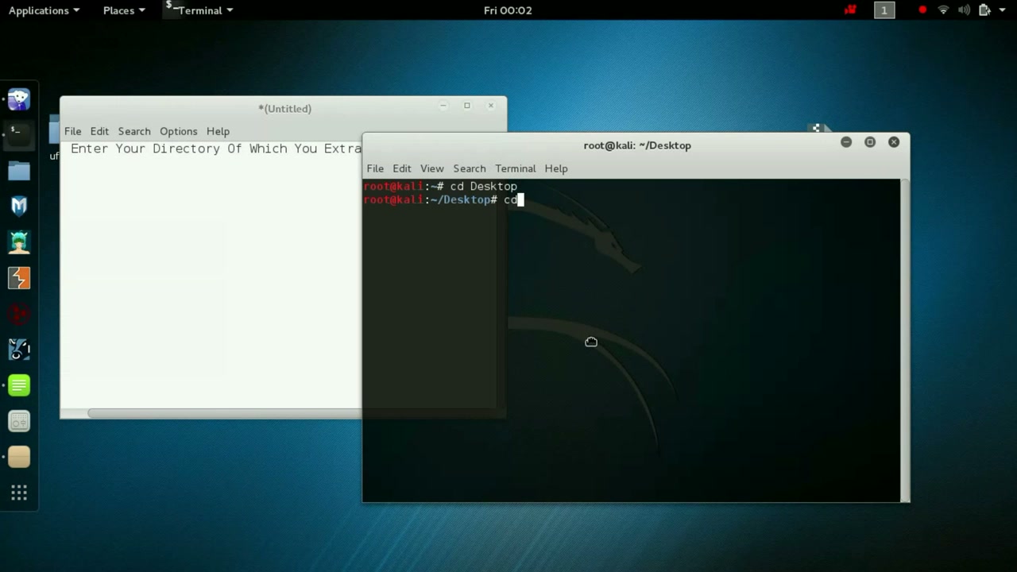1017x572 pixels.
Task: Click the battery status icon
Action: 984,10
